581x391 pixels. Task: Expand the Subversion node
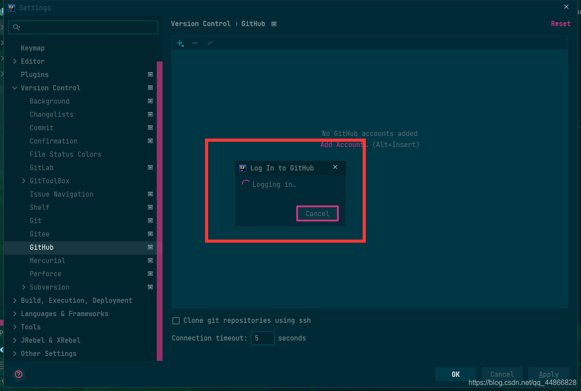24,287
